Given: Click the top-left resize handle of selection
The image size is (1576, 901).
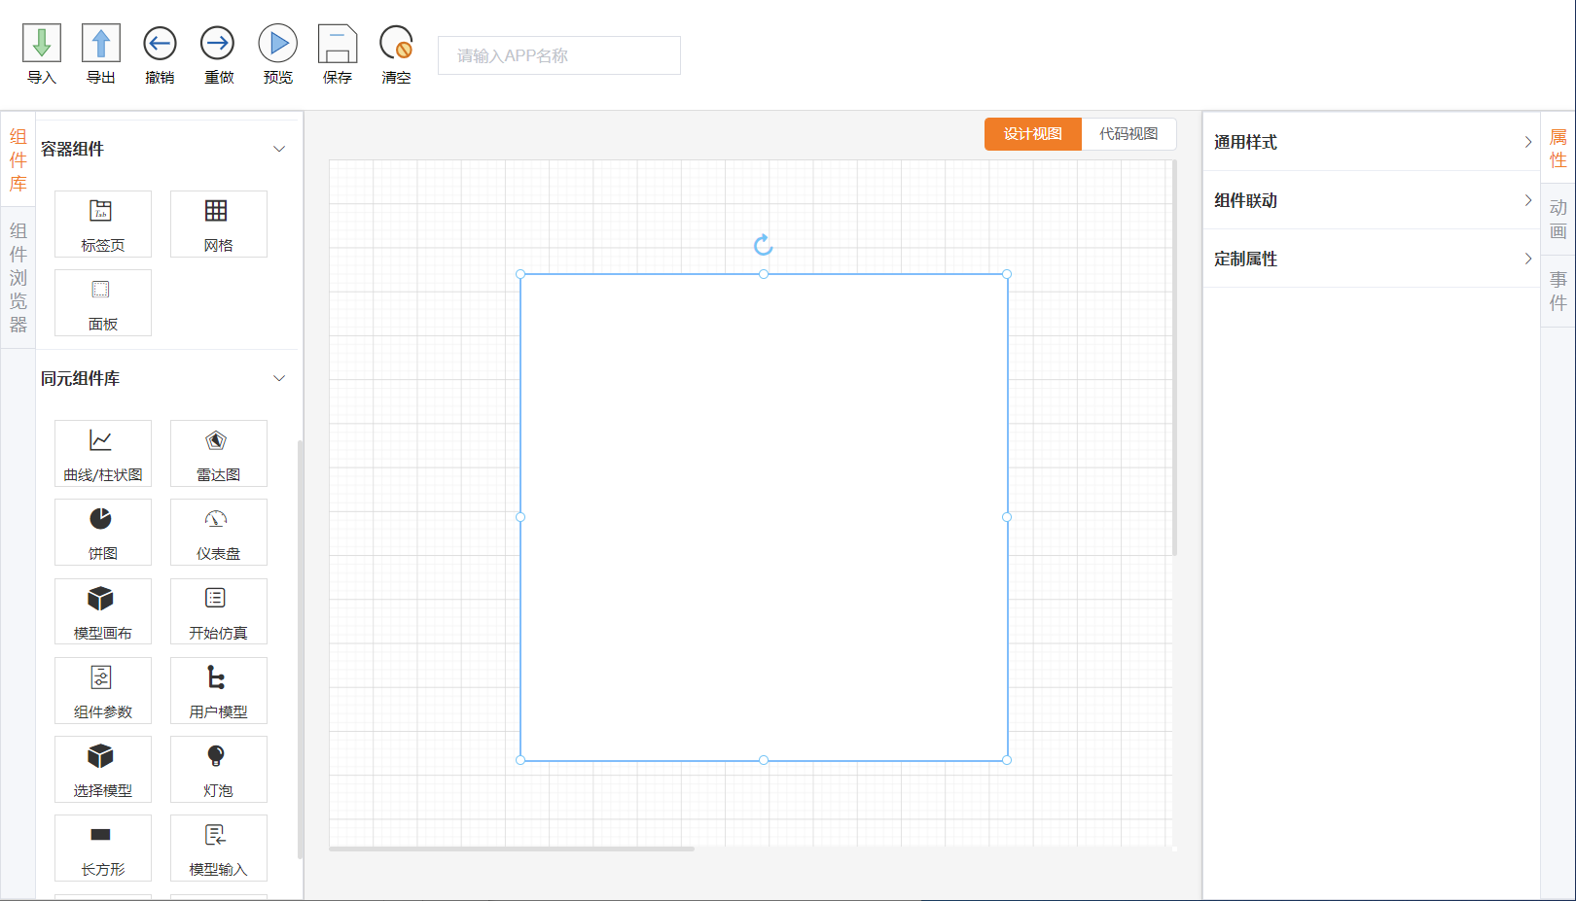Looking at the screenshot, I should click(x=520, y=274).
